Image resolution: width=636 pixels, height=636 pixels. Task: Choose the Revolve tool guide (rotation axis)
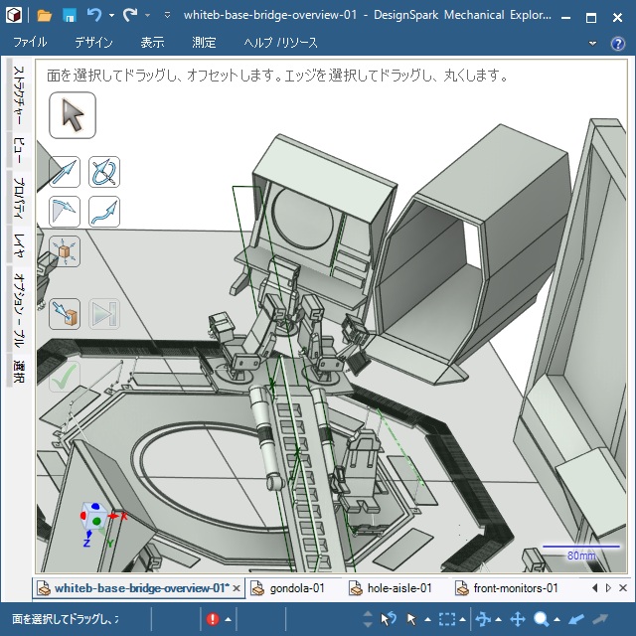104,172
